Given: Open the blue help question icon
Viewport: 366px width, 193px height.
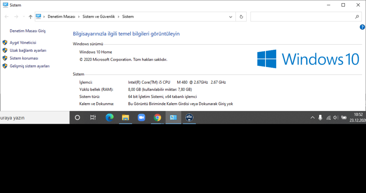Looking at the screenshot, I should [362, 27].
